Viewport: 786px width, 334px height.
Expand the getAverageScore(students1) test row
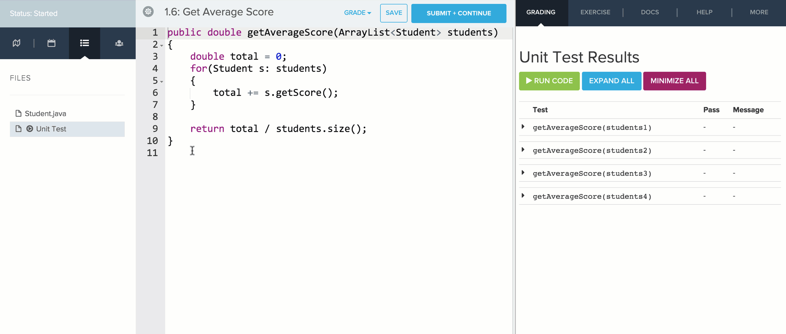[523, 127]
